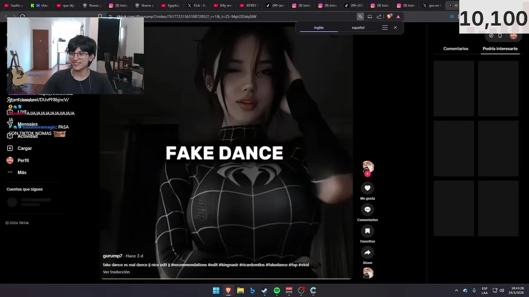Switch to the 'JEFREY' YouTube browser tab

tap(249, 5)
